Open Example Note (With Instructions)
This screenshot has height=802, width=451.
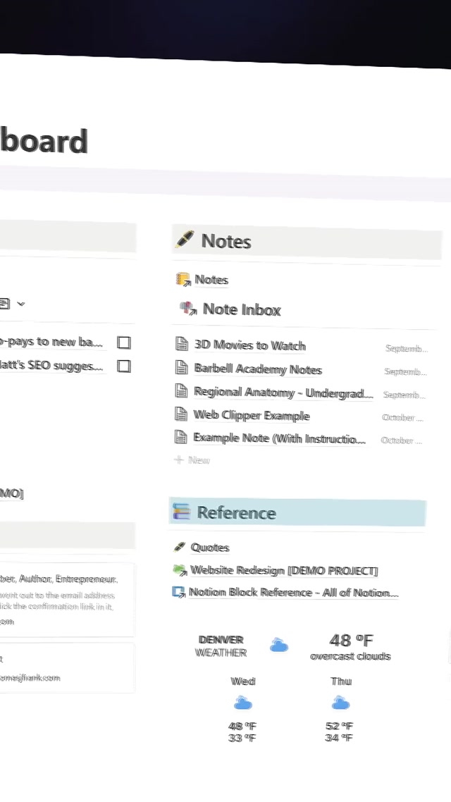(x=279, y=438)
